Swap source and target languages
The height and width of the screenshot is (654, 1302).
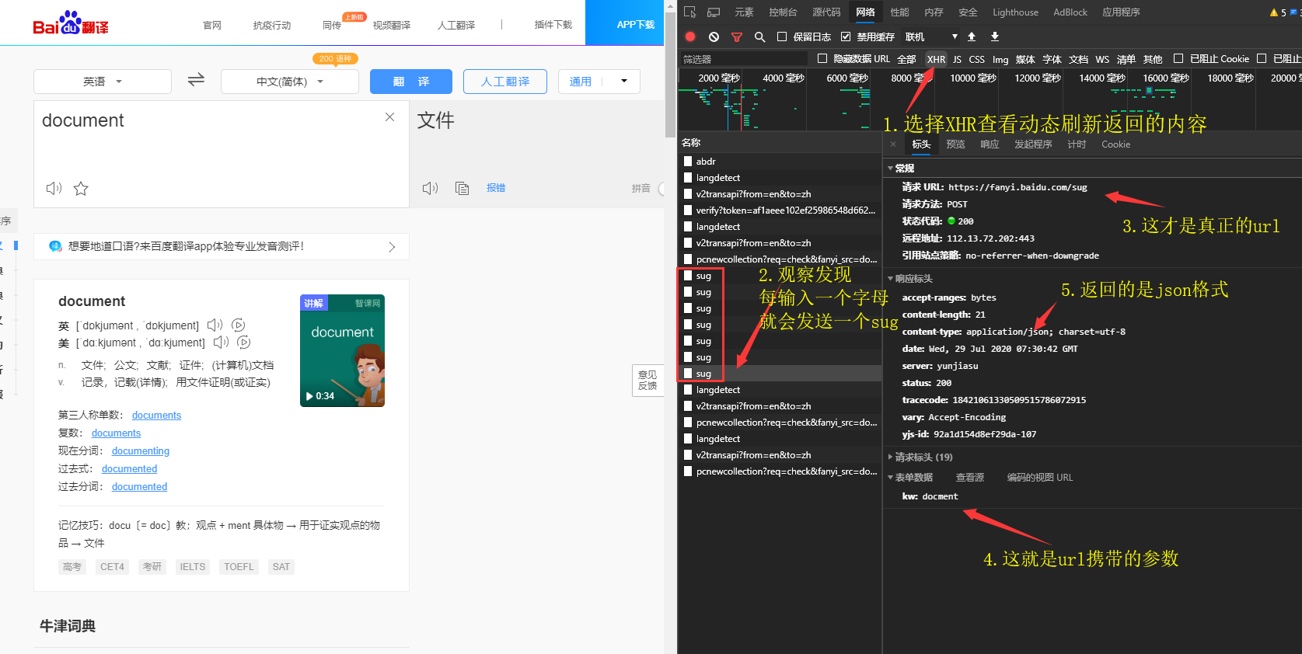[196, 80]
